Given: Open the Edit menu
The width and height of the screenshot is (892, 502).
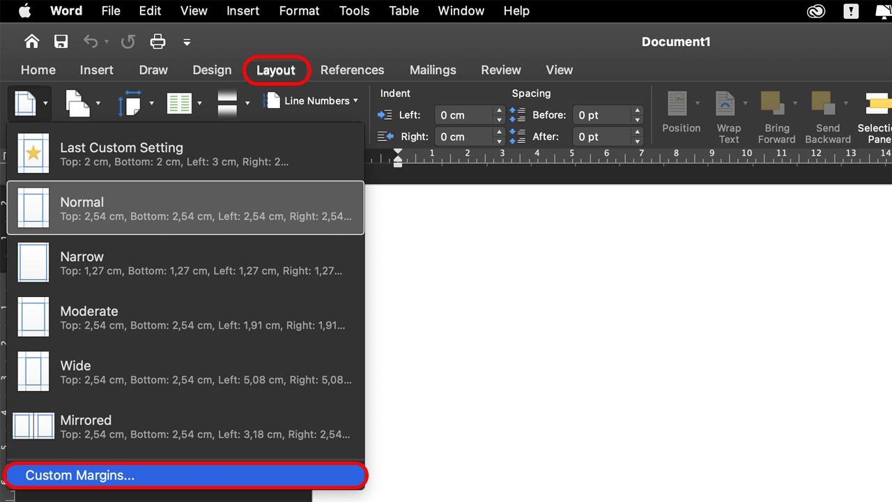Looking at the screenshot, I should pos(150,10).
